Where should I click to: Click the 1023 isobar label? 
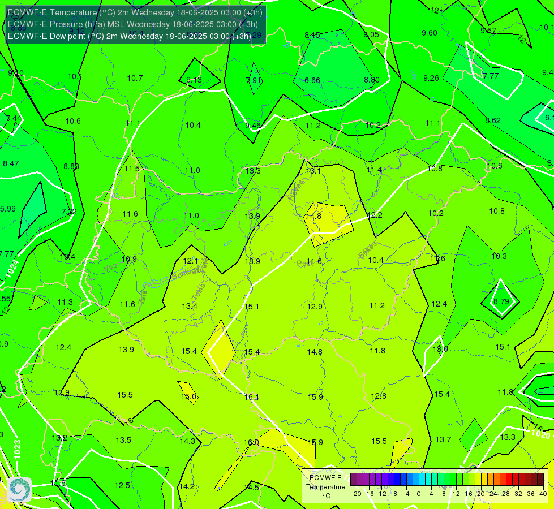tap(18, 449)
